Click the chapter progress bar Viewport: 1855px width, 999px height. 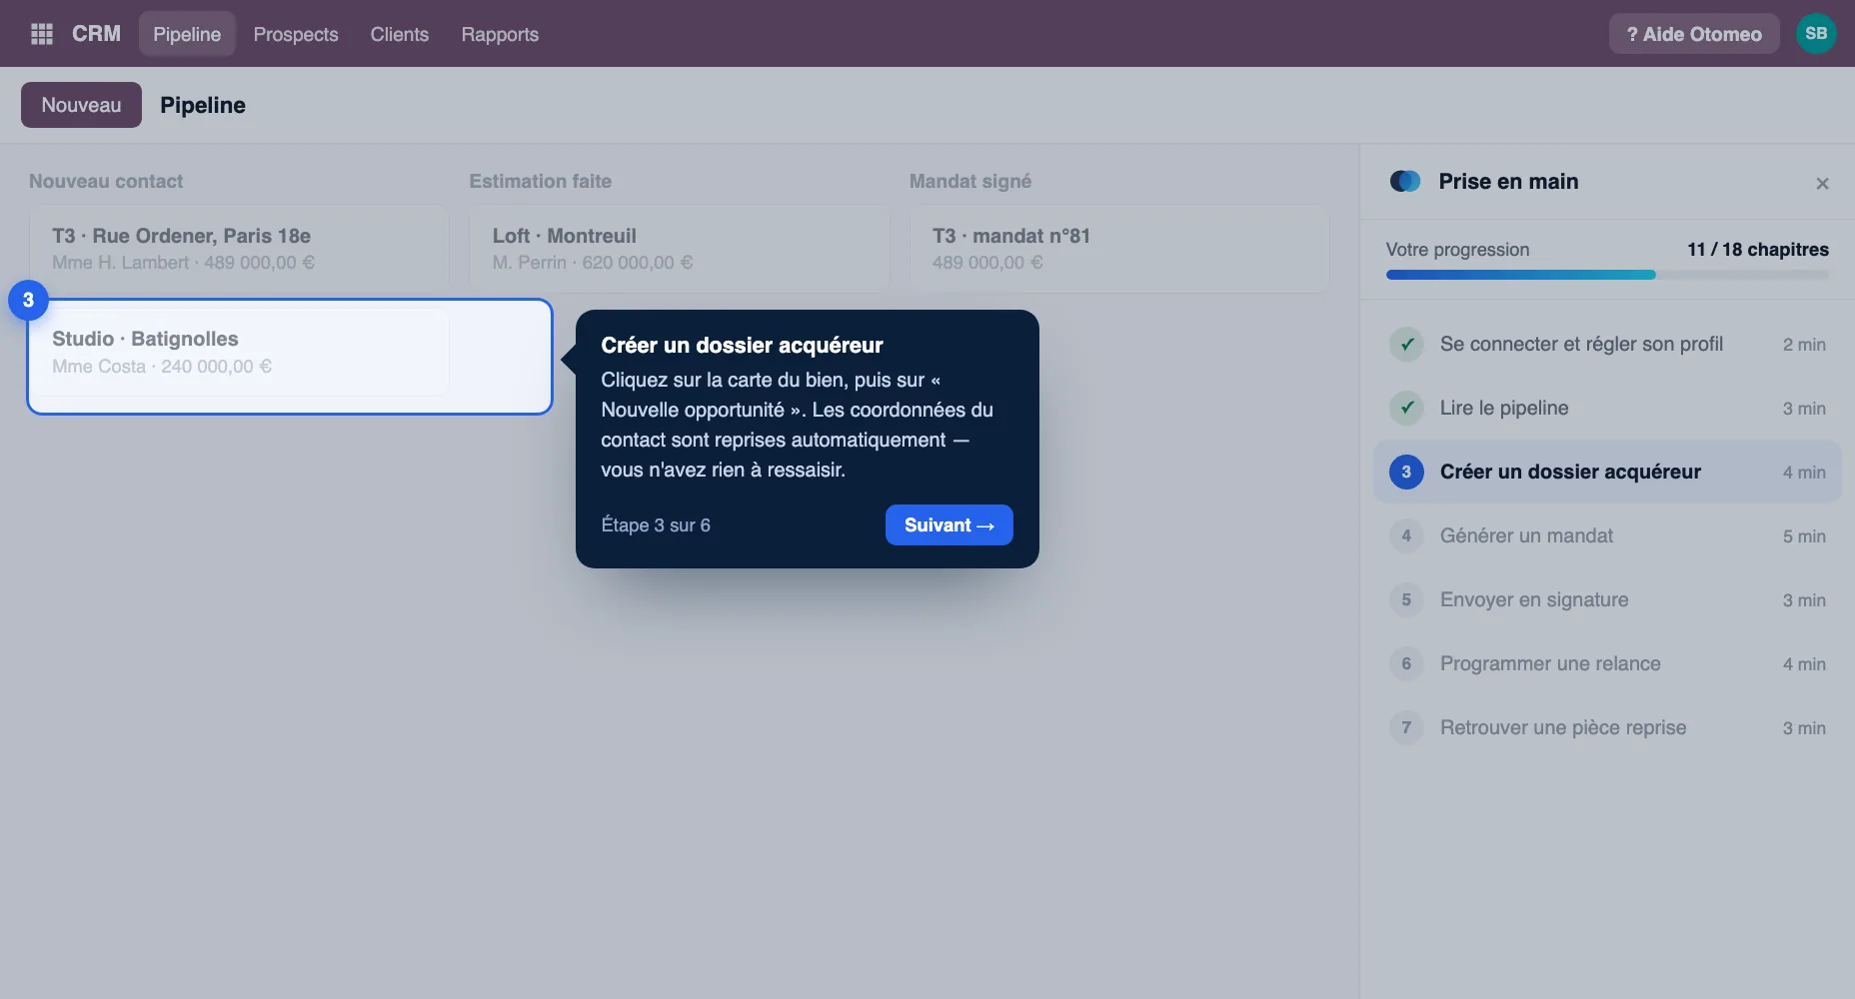1607,275
